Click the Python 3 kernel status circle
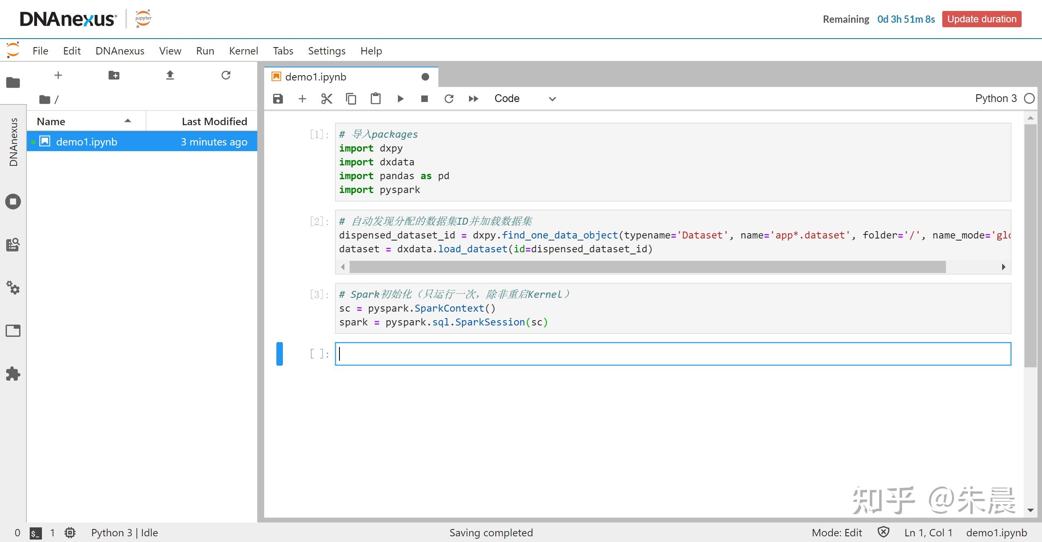The width and height of the screenshot is (1042, 542). click(x=1029, y=99)
